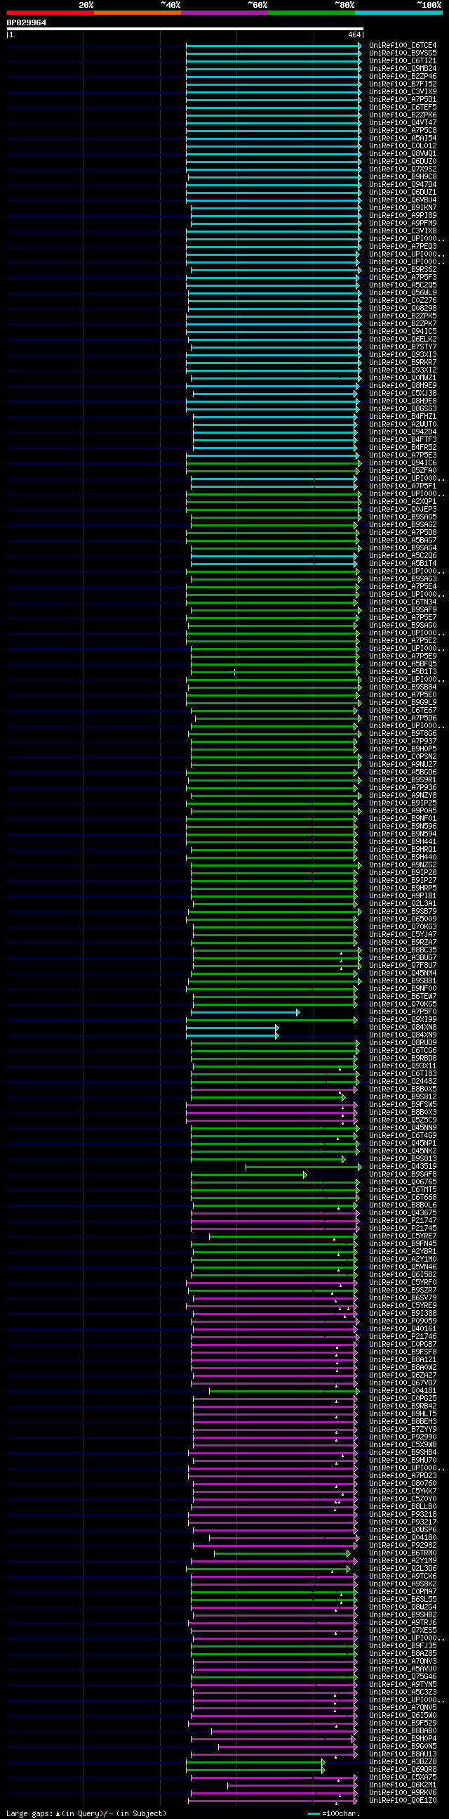Select hit label UniRef100_P93217

403,1522
